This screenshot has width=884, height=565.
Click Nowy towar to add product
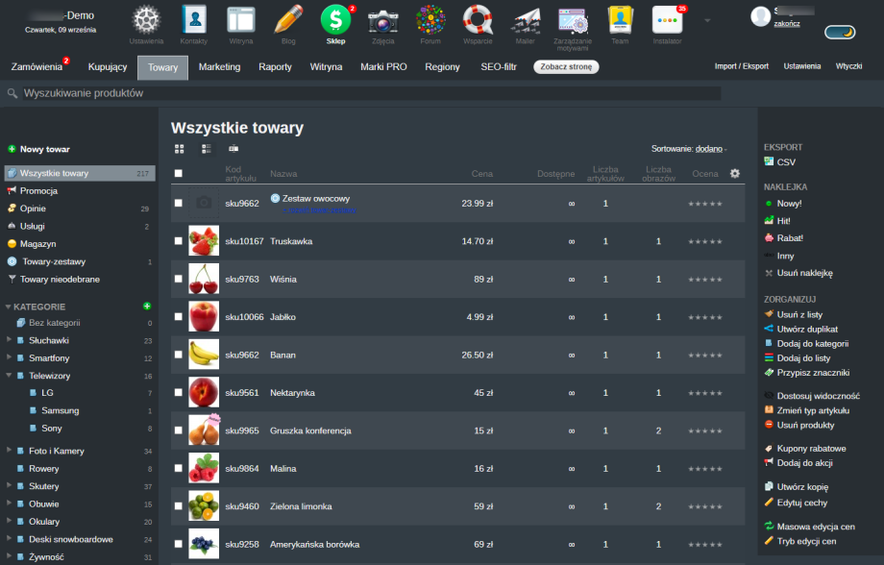(44, 149)
